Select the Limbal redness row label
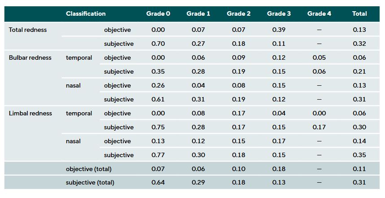Screen dimensions: 385x198 tap(31, 113)
